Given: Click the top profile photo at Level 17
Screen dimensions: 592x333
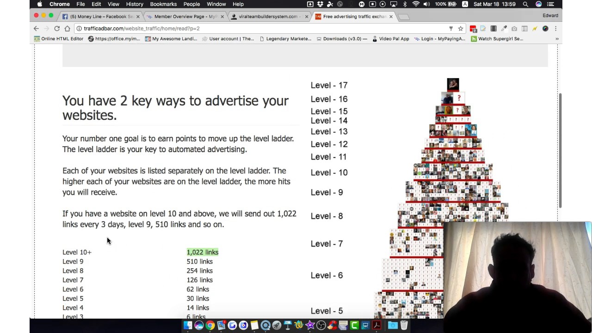Looking at the screenshot, I should point(453,85).
